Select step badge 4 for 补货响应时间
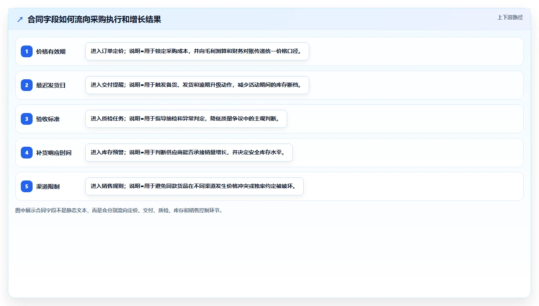The height and width of the screenshot is (306, 539). click(x=27, y=153)
